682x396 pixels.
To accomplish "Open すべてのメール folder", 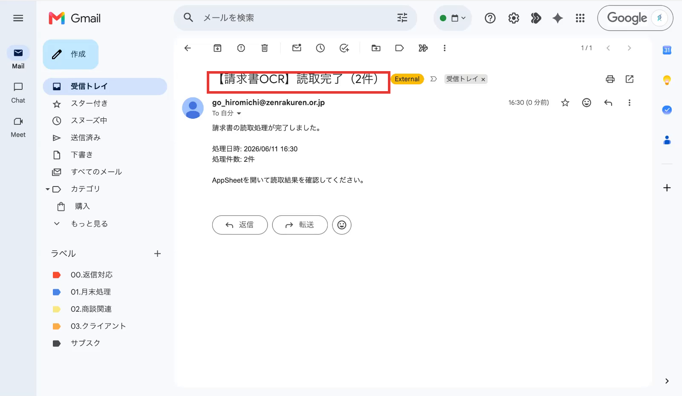I will point(105,172).
